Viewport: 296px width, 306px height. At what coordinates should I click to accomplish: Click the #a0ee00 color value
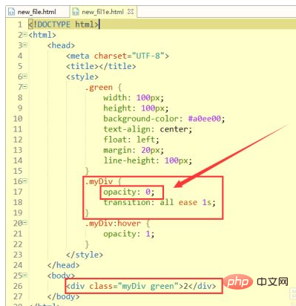point(204,119)
